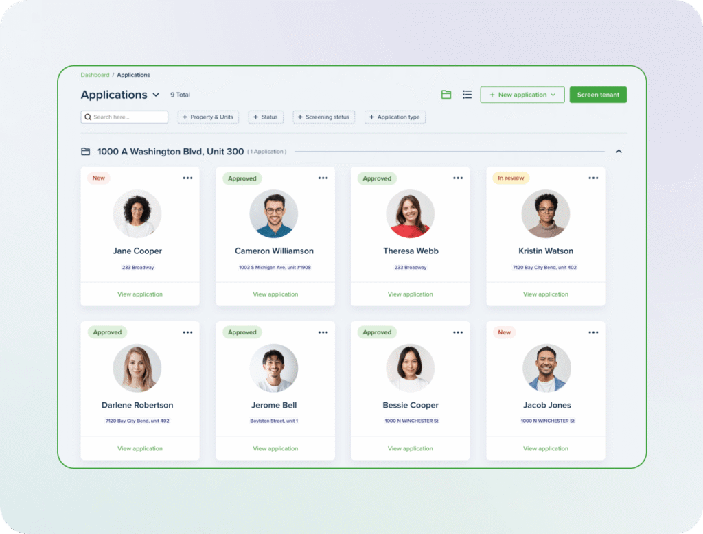703x534 pixels.
Task: Open more options on Kristin Watson card
Action: (593, 178)
